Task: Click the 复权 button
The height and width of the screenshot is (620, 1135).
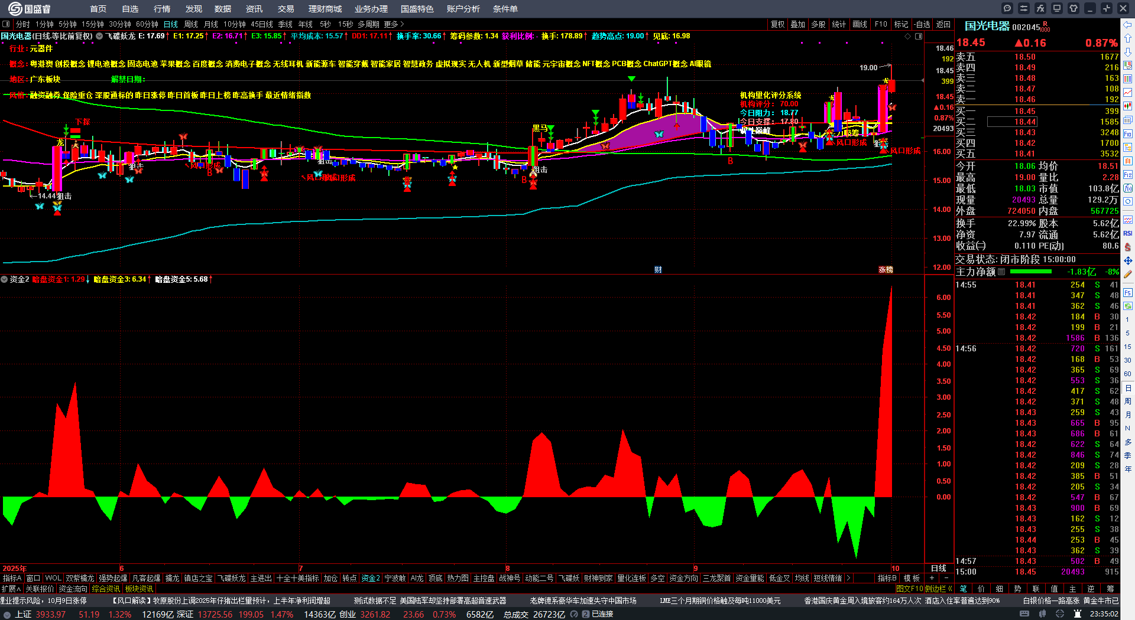Action: coord(777,24)
